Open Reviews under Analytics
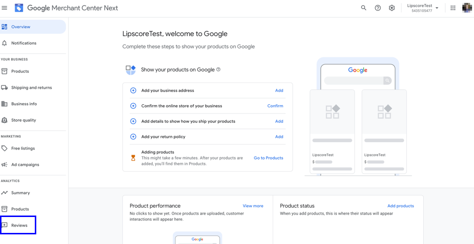 19,226
